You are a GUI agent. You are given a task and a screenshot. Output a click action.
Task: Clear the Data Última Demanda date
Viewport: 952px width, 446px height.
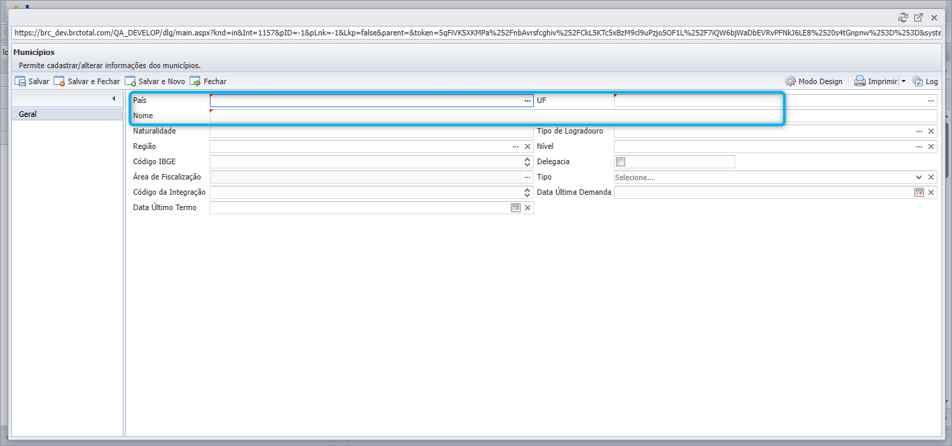[931, 193]
